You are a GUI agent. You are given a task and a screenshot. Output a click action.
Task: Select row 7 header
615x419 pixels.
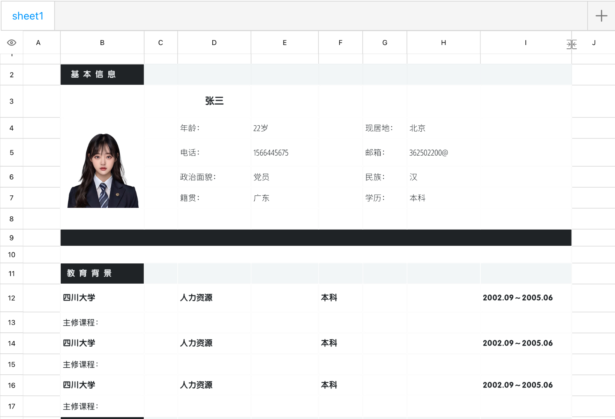12,198
